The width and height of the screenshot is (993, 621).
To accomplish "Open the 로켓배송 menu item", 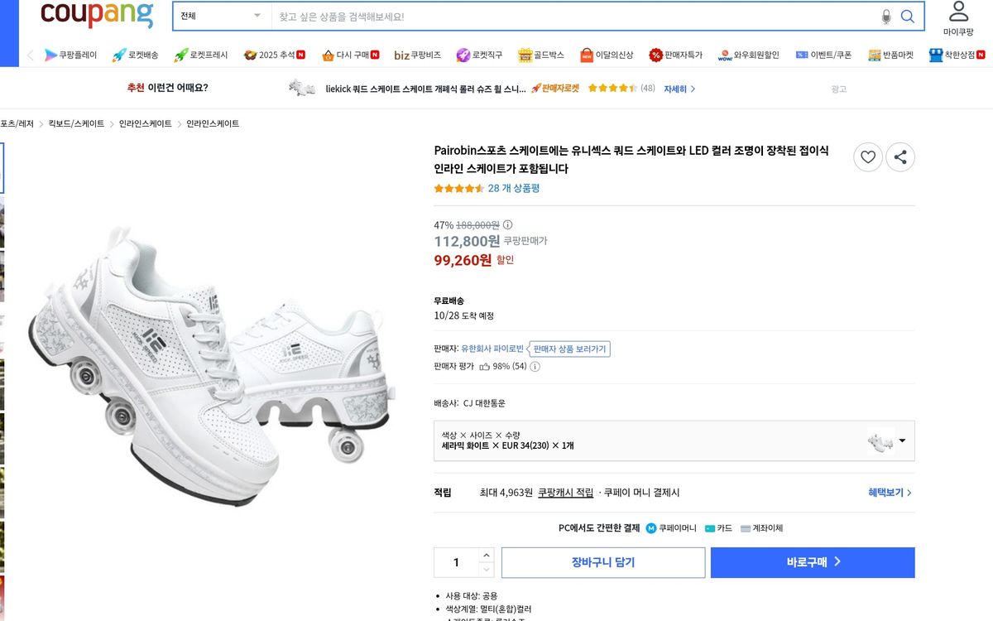I will tap(135, 55).
